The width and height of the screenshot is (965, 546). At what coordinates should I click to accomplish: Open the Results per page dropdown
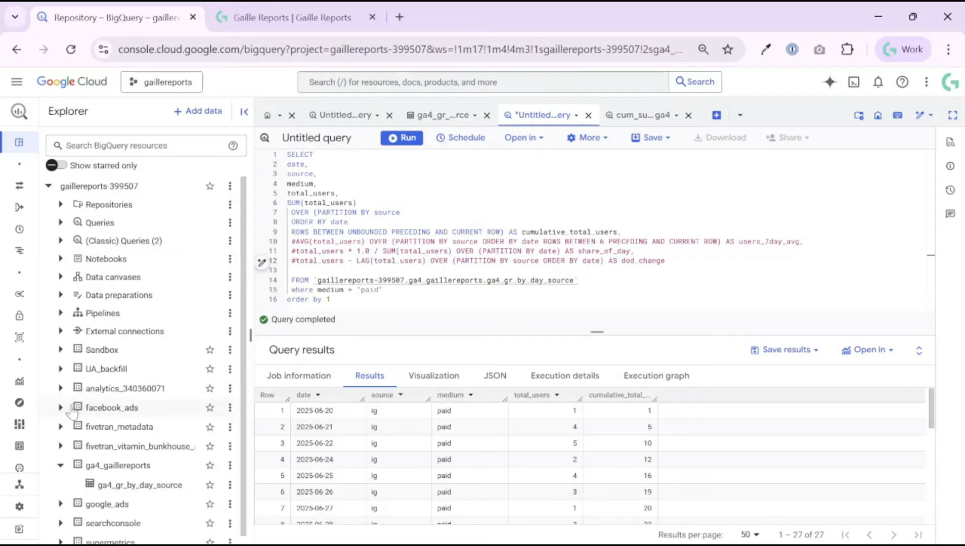point(751,534)
